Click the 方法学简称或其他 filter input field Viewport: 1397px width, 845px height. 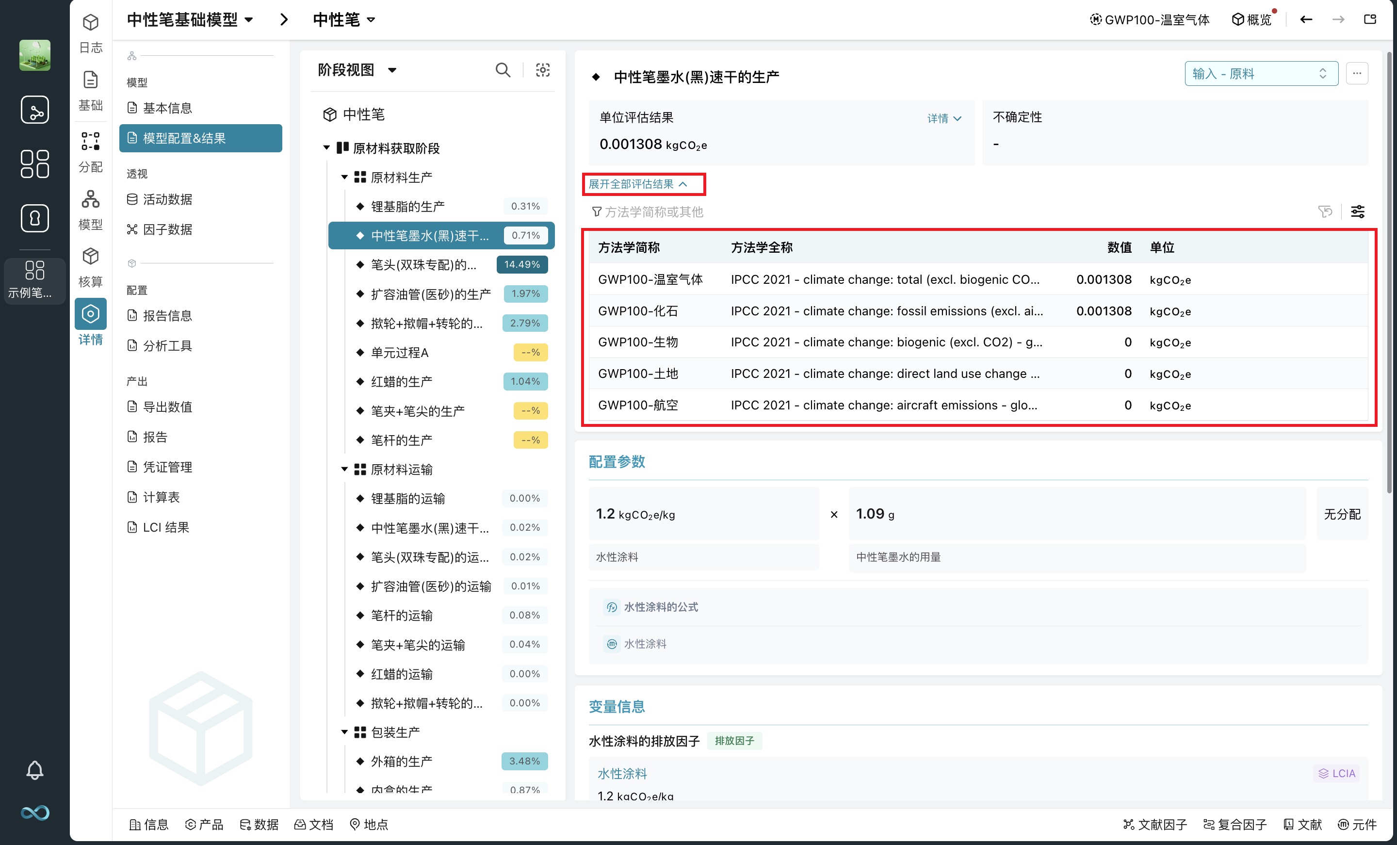(x=653, y=211)
